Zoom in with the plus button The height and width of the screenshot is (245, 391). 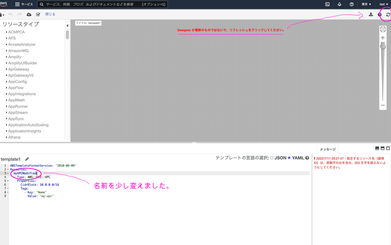click(x=383, y=38)
